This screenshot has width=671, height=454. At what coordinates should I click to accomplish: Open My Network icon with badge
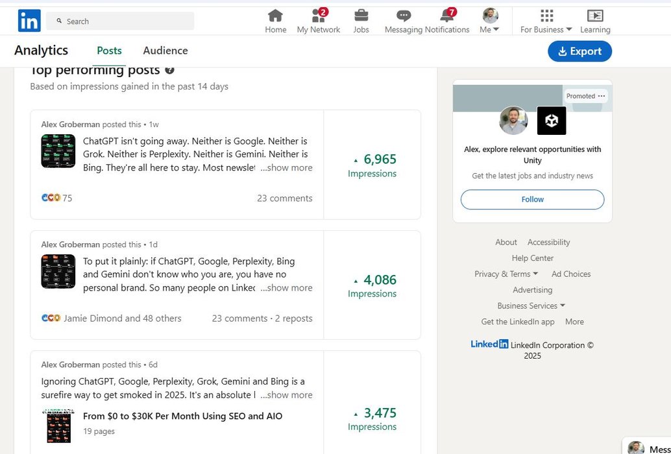318,16
